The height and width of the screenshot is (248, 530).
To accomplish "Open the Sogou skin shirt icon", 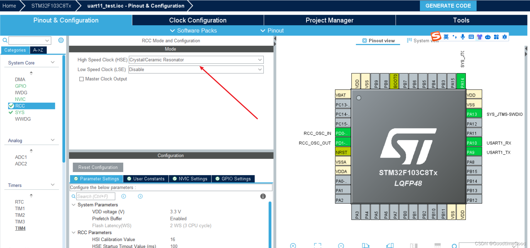I will pos(479,37).
